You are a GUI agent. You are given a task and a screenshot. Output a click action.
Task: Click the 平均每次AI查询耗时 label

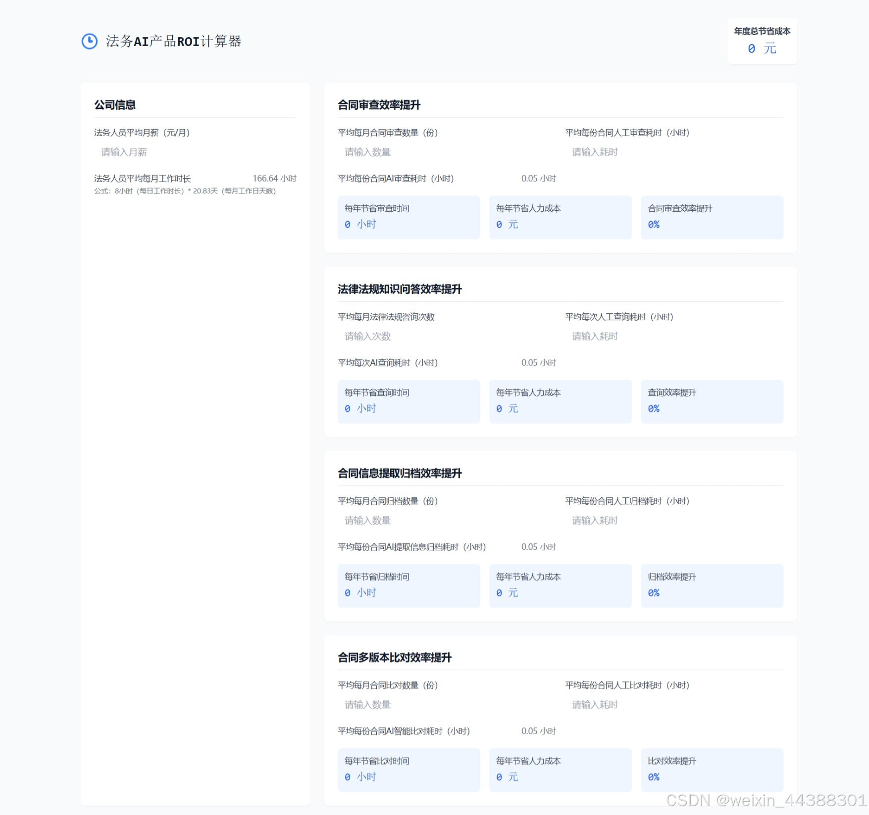[x=388, y=362]
